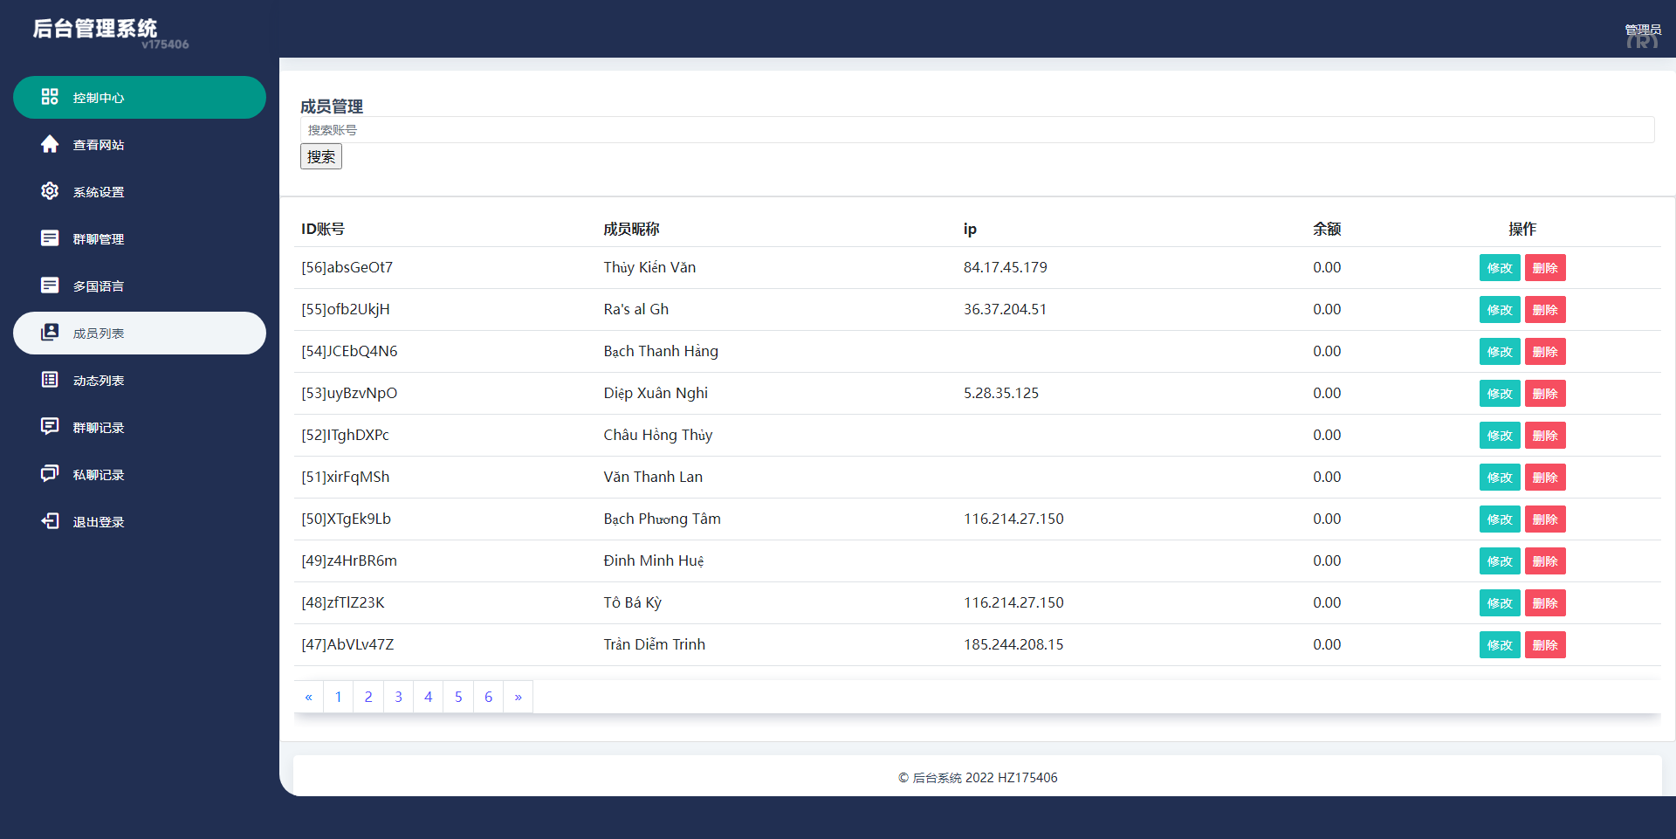Open system settings gear icon
Viewport: 1676px width, 839px height.
(x=50, y=191)
